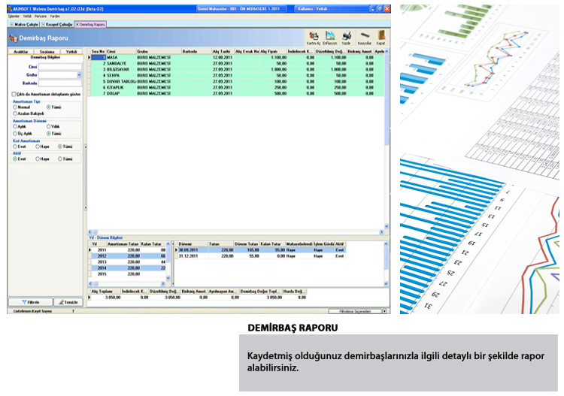Select Hayır under the Aktif group

pyautogui.click(x=38, y=159)
